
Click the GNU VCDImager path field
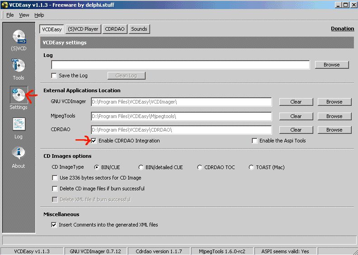pos(181,102)
